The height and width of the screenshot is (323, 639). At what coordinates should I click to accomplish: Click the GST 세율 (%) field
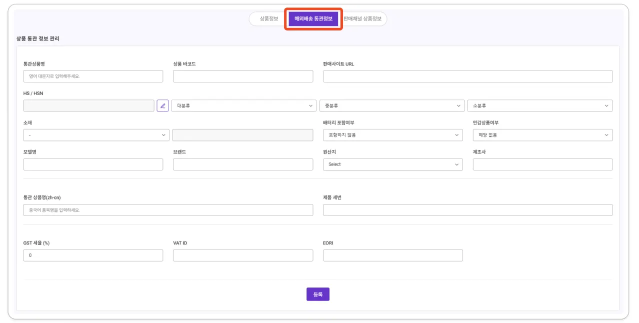coord(93,255)
